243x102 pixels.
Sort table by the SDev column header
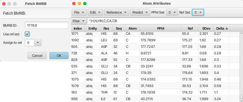(x=206, y=29)
